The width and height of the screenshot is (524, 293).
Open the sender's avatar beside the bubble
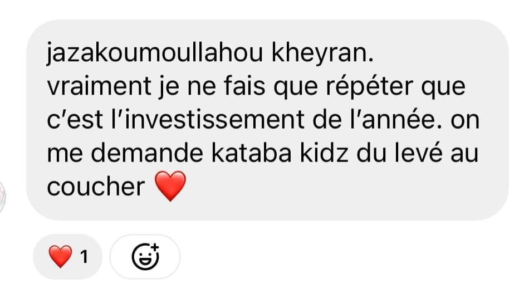click(x=2, y=197)
